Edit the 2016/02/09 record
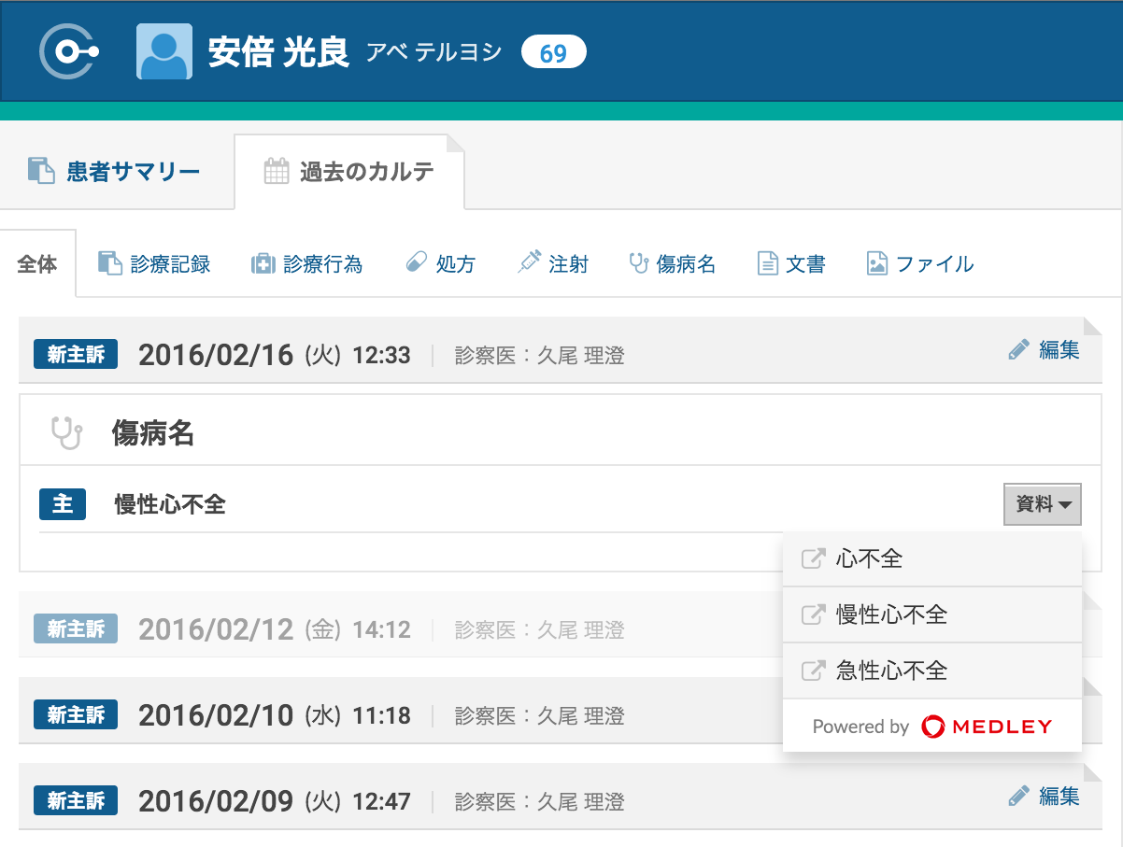 1045,797
